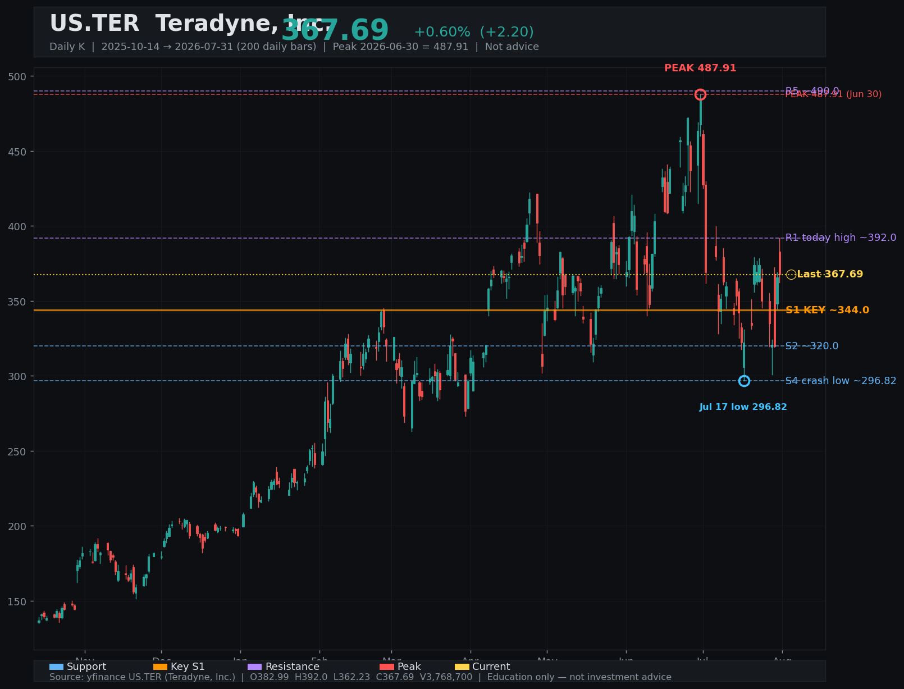The width and height of the screenshot is (904, 689).
Task: Click the "Peak" legend label text
Action: 409,667
